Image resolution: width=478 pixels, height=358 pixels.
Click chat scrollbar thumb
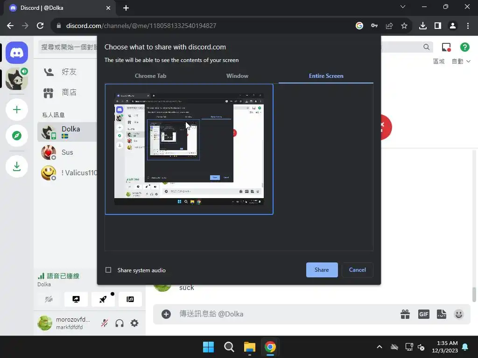[x=474, y=295]
